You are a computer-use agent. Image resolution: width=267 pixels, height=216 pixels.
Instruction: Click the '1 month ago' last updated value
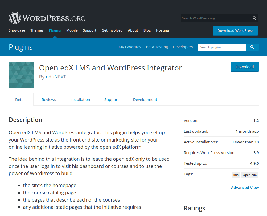coord(247,131)
